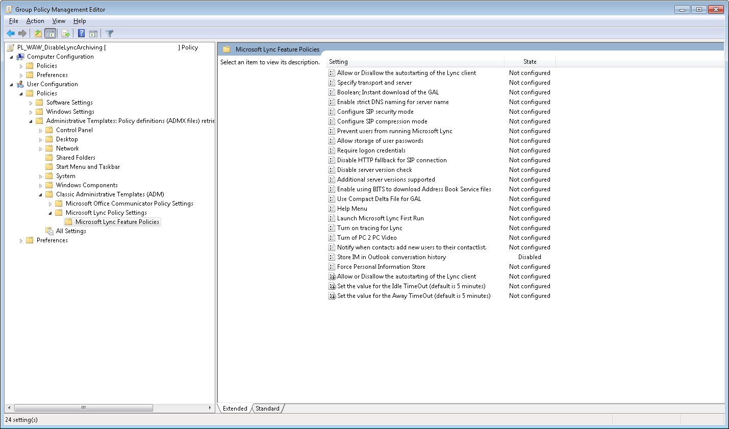729x429 pixels.
Task: Expand the Control Panel node
Action: 40,131
